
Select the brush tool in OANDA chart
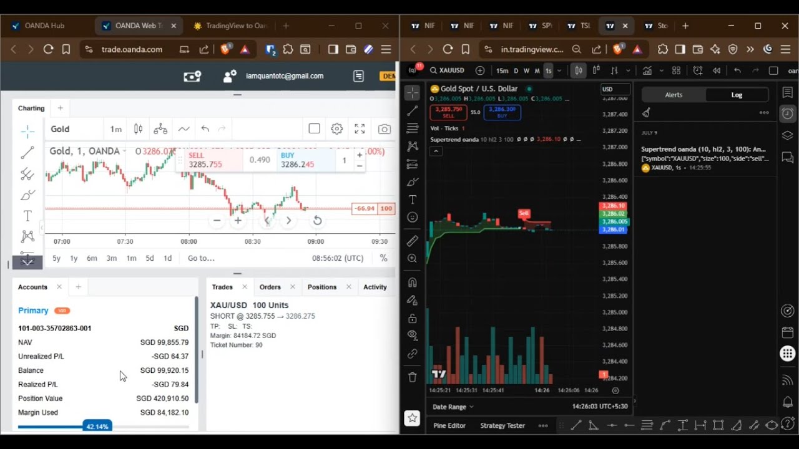[27, 195]
